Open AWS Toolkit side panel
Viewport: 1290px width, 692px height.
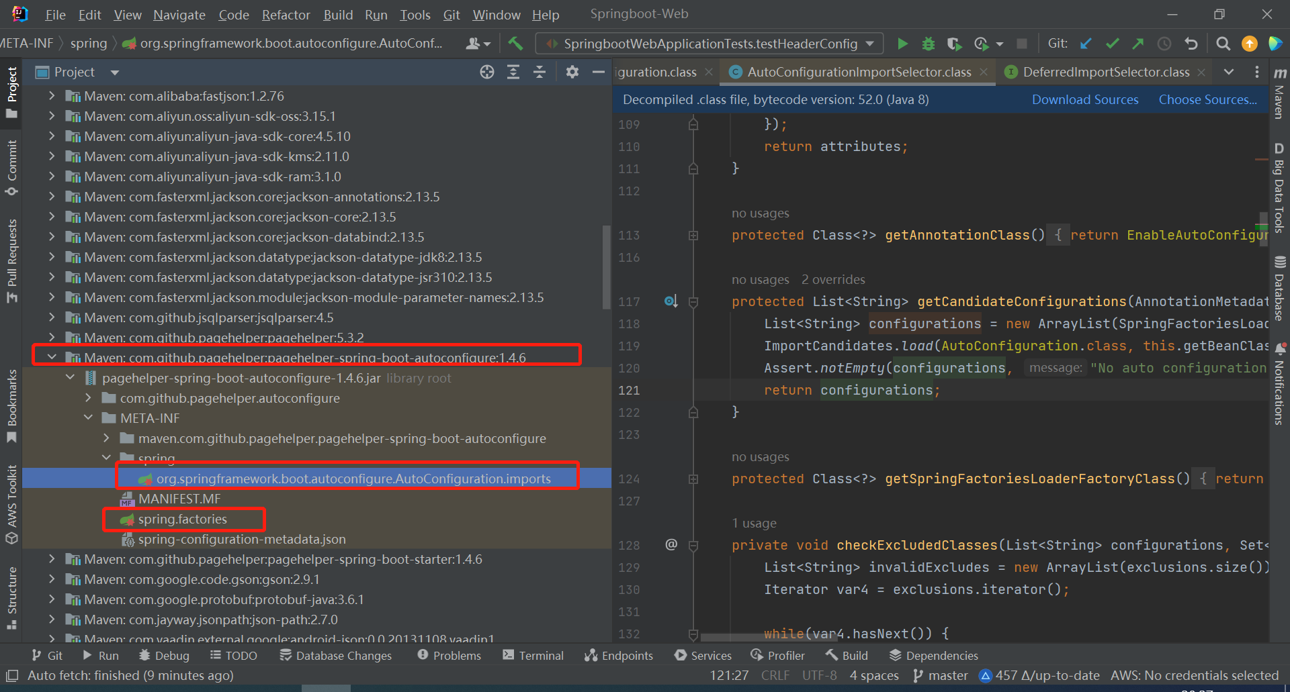click(11, 505)
